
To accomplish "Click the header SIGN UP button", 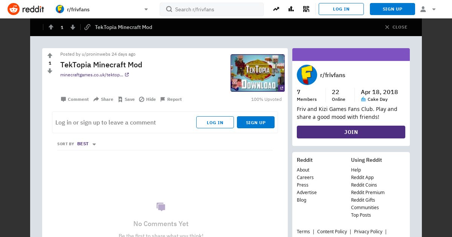I will [392, 9].
